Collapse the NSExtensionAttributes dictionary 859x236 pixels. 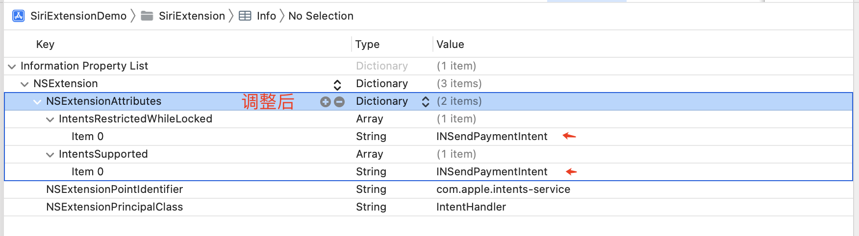tap(37, 102)
